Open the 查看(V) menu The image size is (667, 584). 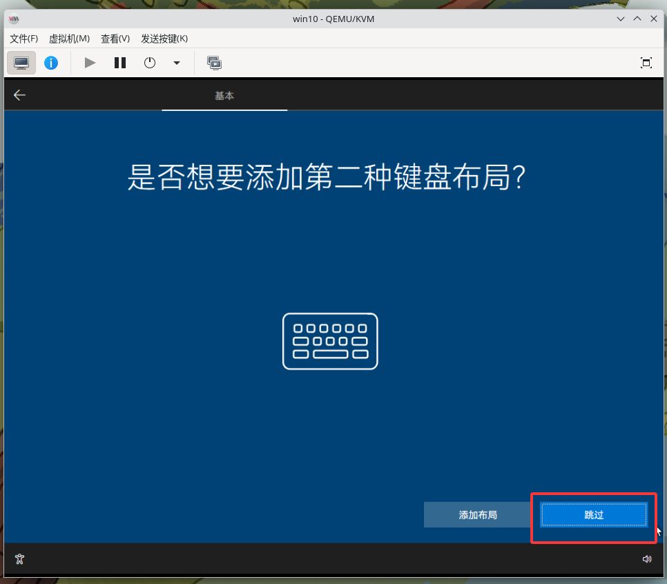click(115, 39)
